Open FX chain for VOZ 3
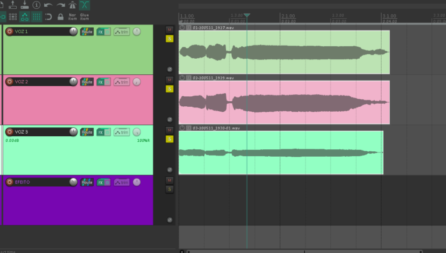This screenshot has height=253, width=446. (x=104, y=132)
